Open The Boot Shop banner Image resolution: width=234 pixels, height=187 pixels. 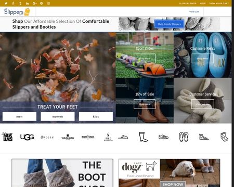point(62,173)
